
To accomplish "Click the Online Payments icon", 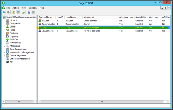I will pyautogui.click(x=7, y=55).
